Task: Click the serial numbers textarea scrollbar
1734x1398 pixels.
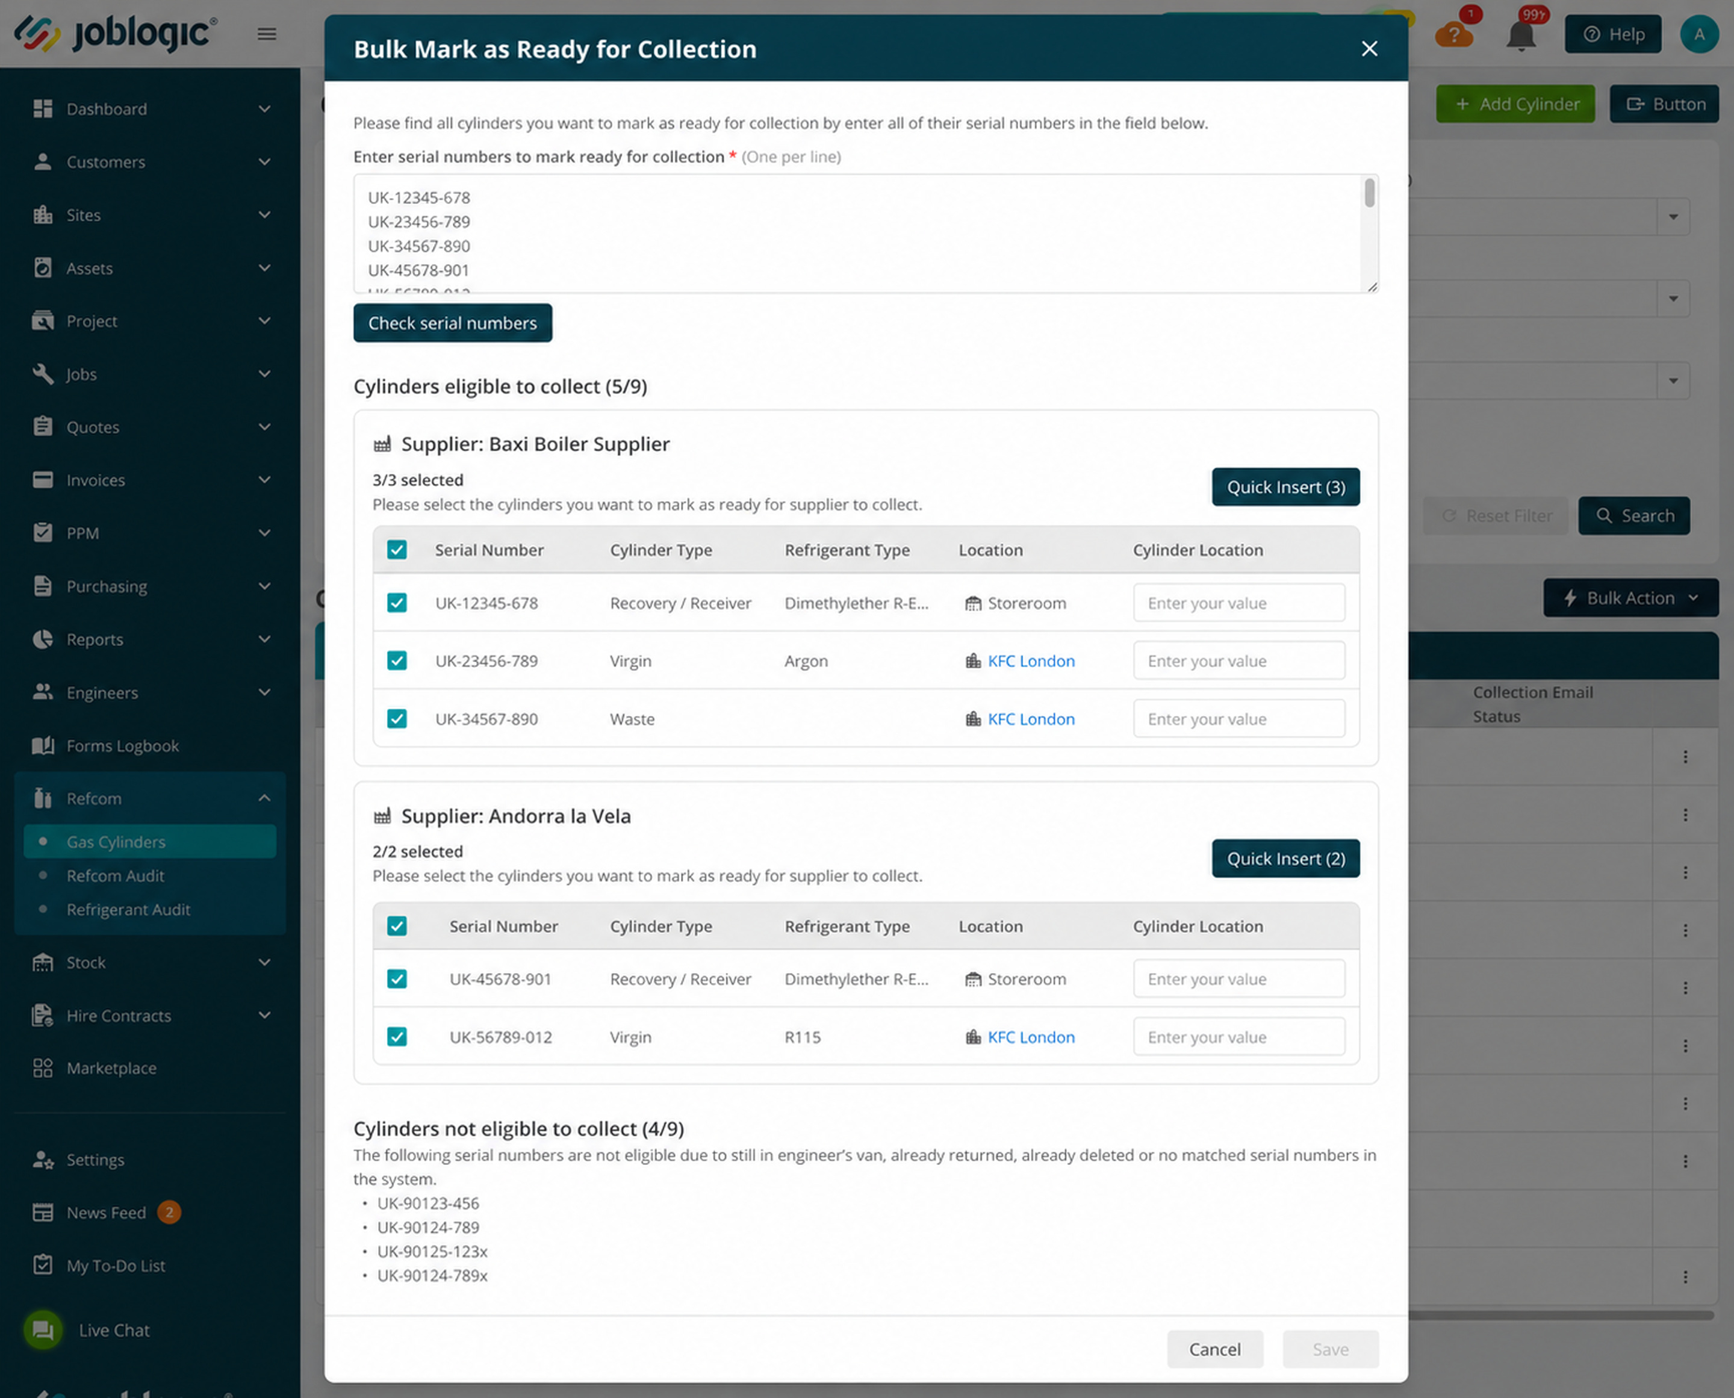Action: click(1369, 193)
